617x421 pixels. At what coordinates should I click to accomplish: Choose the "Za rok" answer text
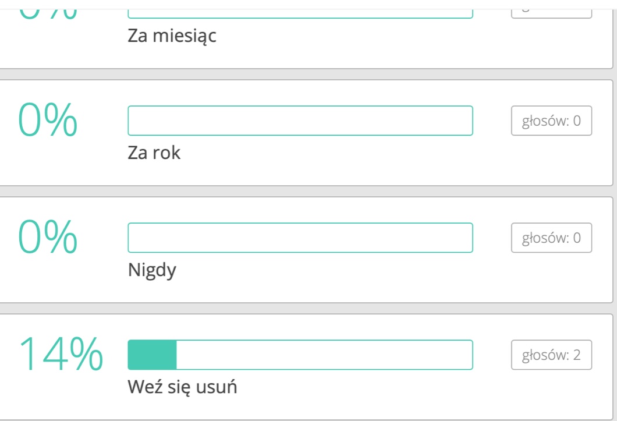pos(154,153)
